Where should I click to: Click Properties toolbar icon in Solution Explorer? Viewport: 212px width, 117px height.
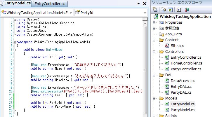pos(155,10)
